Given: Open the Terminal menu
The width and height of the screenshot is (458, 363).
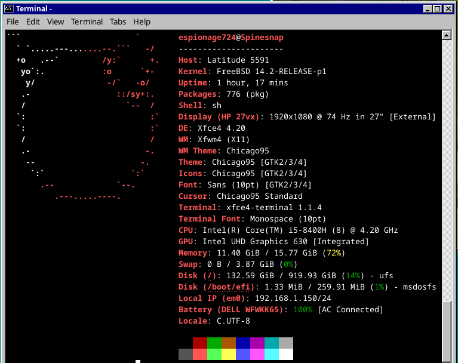Looking at the screenshot, I should click(x=87, y=21).
